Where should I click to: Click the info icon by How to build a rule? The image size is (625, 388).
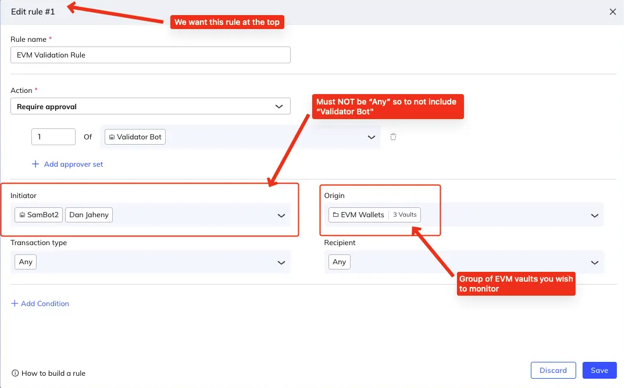click(x=15, y=373)
